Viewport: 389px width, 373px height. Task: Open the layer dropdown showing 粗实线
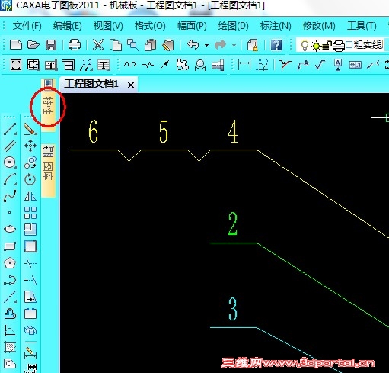[340, 46]
